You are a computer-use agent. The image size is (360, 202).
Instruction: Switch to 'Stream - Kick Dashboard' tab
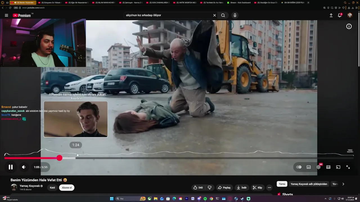click(240, 3)
